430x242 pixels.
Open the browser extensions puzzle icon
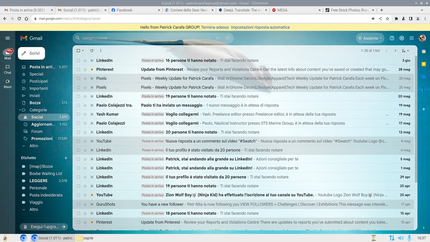pos(396,19)
